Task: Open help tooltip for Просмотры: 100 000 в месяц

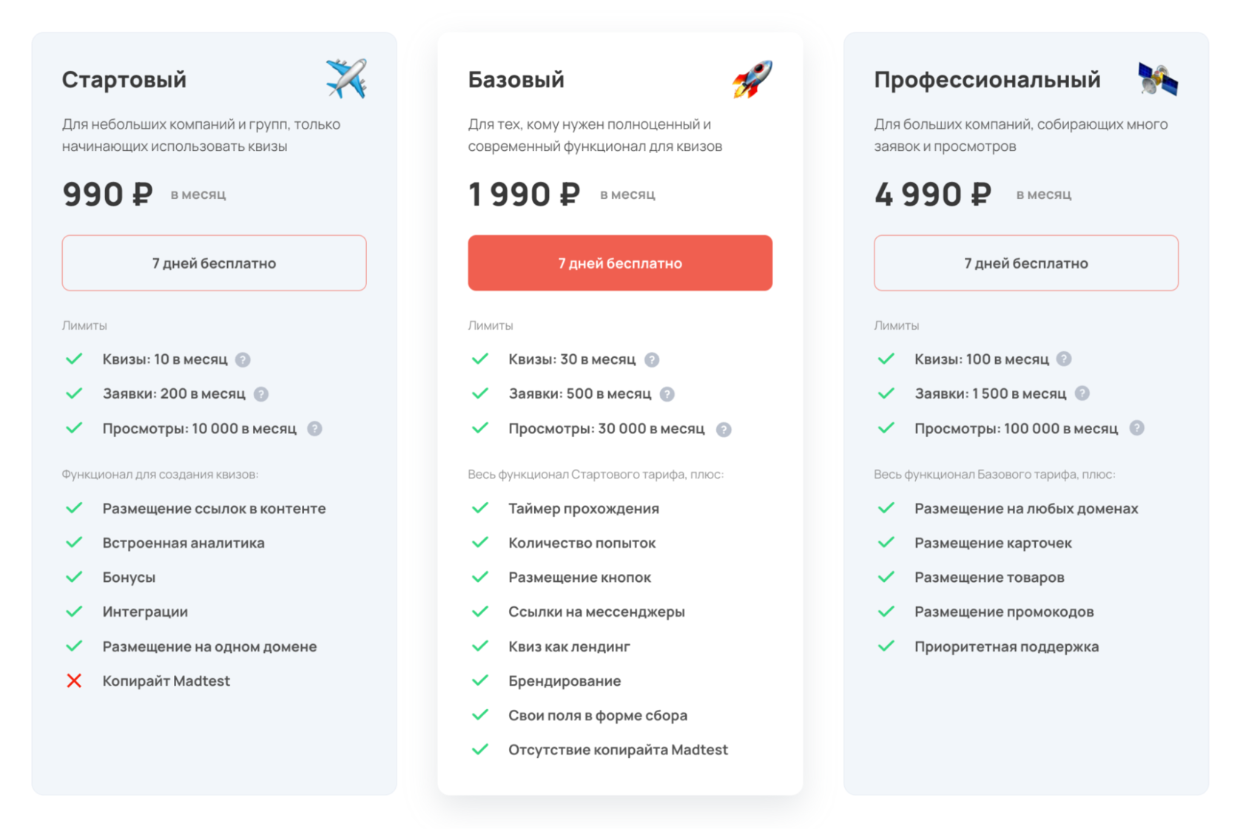Action: click(x=1137, y=428)
